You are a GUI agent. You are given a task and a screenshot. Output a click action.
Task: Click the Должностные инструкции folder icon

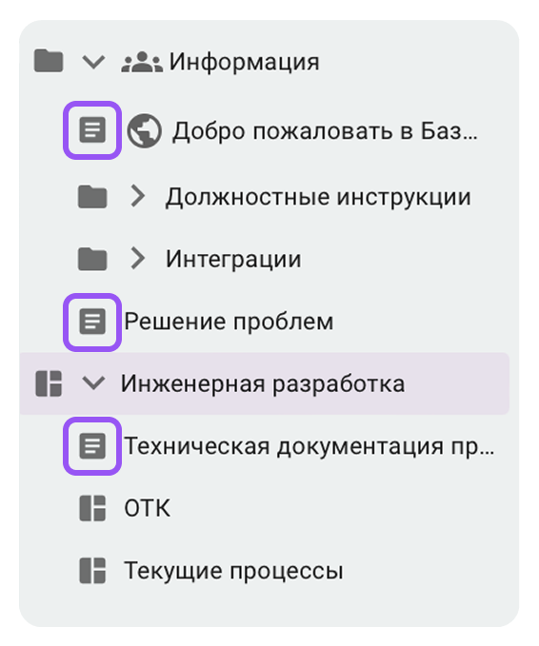click(x=92, y=197)
